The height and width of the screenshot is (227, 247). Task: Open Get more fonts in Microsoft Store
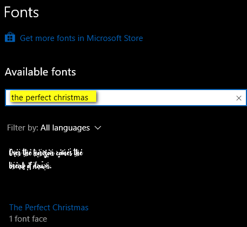(x=81, y=38)
